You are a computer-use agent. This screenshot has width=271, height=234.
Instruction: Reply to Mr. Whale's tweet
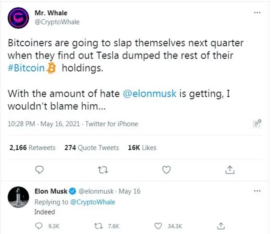(x=39, y=170)
